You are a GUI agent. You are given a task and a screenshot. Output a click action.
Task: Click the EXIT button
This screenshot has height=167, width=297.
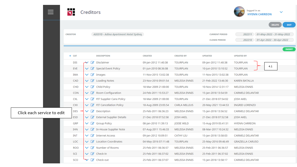click(x=289, y=25)
